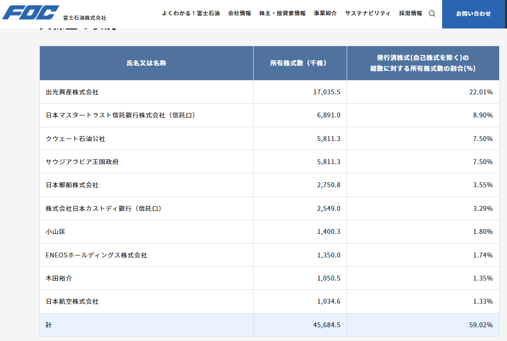Click the クウェート石油公社 ratio 7.50%
Image resolution: width=507 pixels, height=341 pixels.
coord(483,139)
